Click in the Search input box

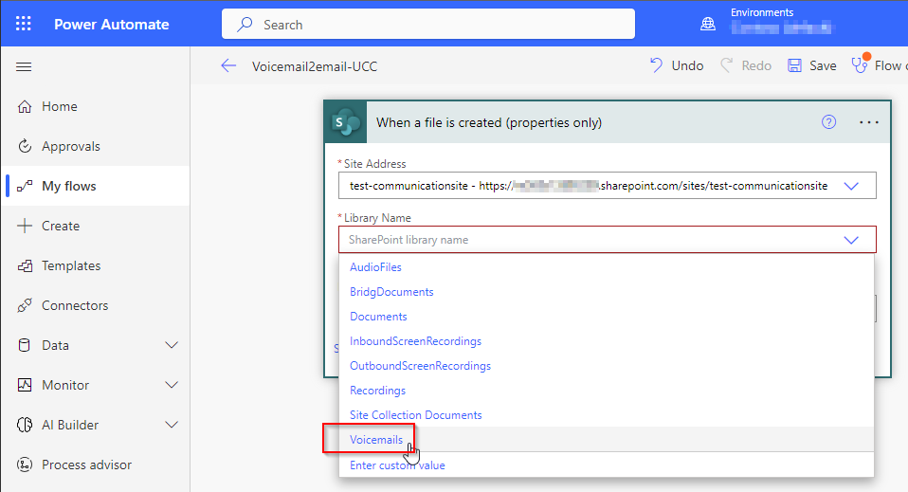coord(428,25)
